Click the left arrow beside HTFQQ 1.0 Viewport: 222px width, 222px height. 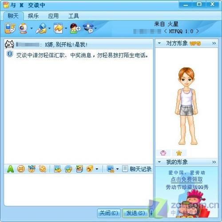click(x=166, y=31)
